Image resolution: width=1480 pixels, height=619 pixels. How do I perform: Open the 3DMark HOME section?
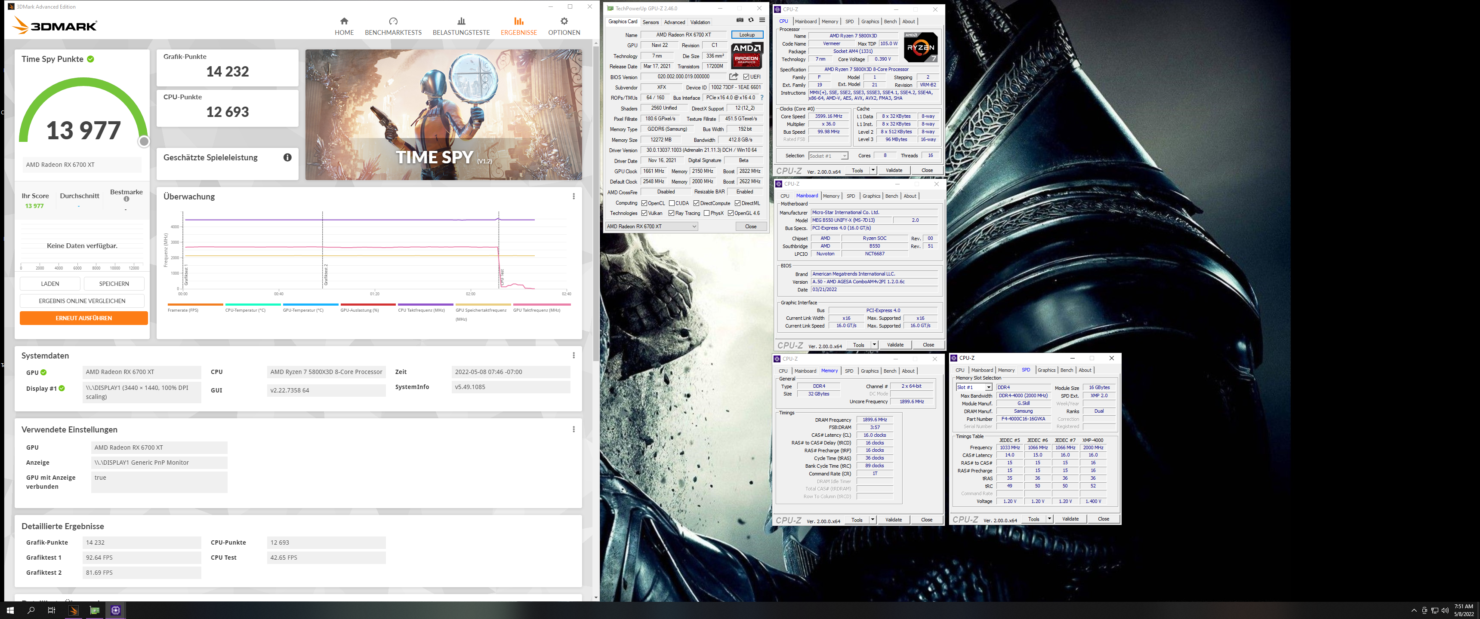tap(344, 26)
